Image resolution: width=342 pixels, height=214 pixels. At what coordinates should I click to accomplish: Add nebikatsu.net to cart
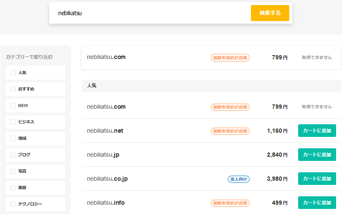click(317, 131)
